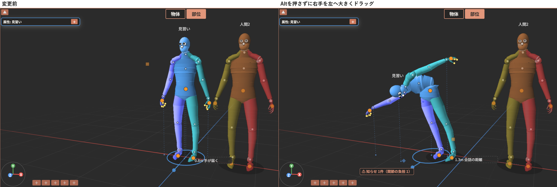The image size is (557, 187).
Task: Select 人間2's red-arm hand handle in right panel
Action: pyautogui.click(x=550, y=106)
